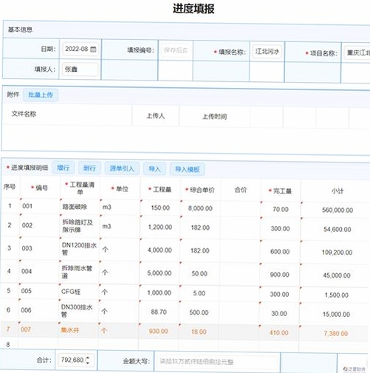Select the 文件名称 column header
Viewport: 370px width, 373px height.
[24, 114]
